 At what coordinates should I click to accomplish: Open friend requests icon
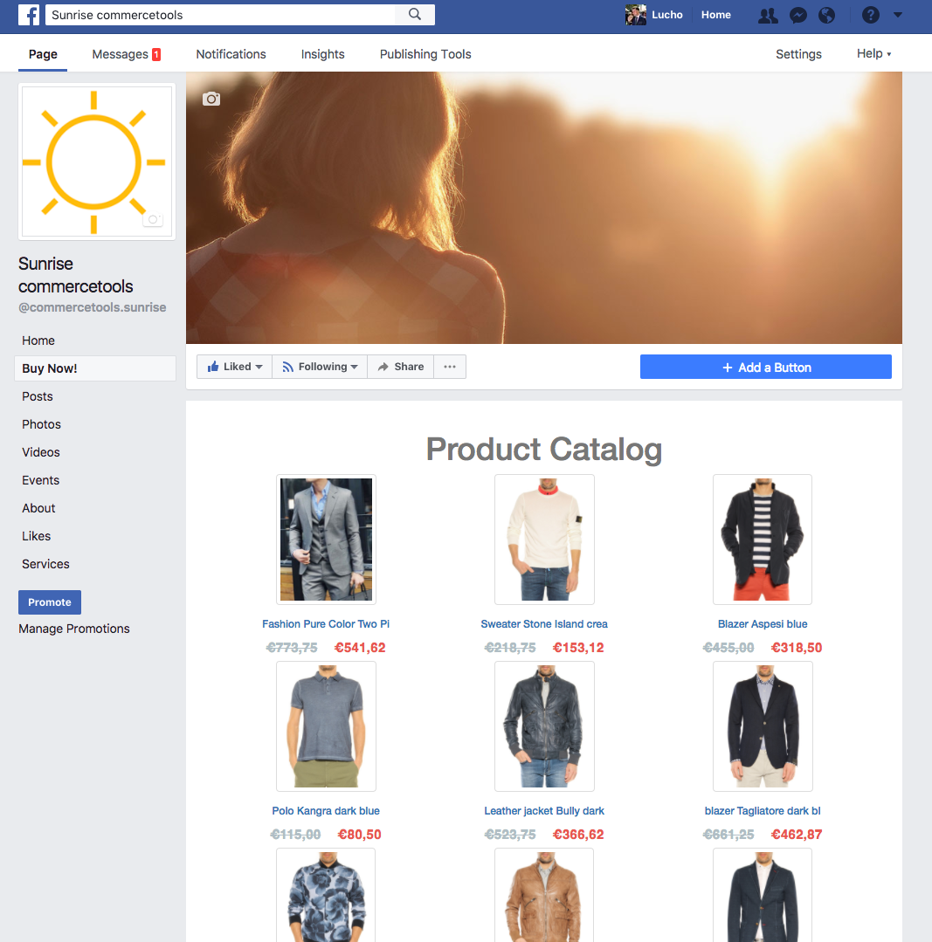(768, 15)
